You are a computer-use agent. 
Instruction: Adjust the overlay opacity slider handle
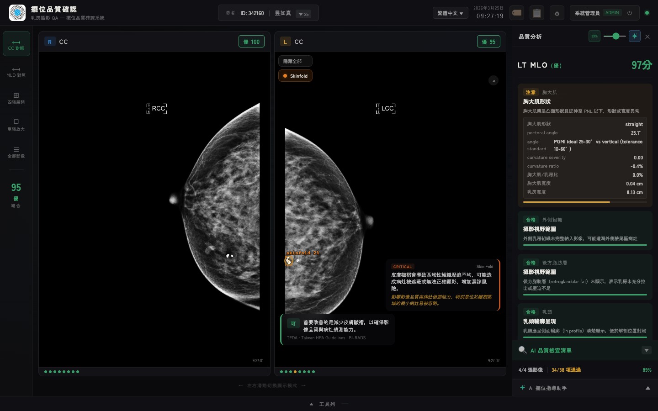[x=616, y=36]
